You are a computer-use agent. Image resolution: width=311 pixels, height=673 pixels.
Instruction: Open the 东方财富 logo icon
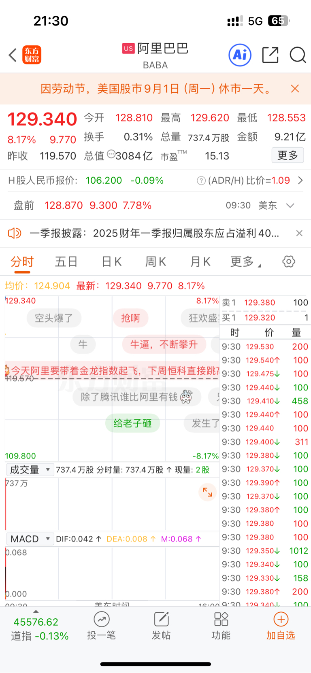coord(32,55)
